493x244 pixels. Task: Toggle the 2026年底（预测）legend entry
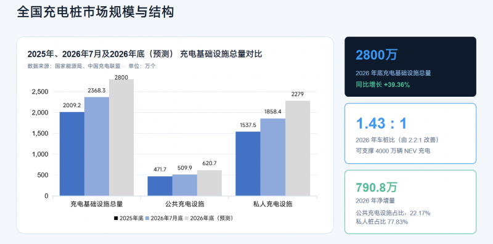pos(209,218)
